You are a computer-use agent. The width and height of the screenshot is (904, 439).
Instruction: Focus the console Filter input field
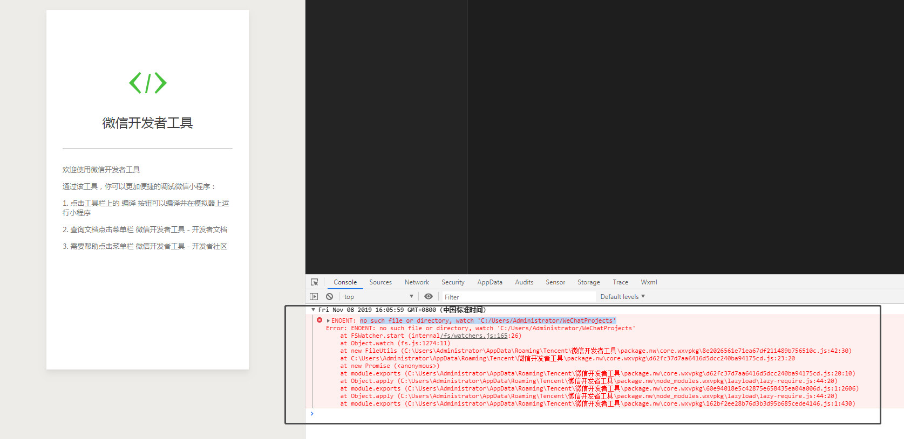coord(518,297)
